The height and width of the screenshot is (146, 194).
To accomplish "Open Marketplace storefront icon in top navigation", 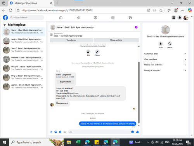I will [x=113, y=18].
